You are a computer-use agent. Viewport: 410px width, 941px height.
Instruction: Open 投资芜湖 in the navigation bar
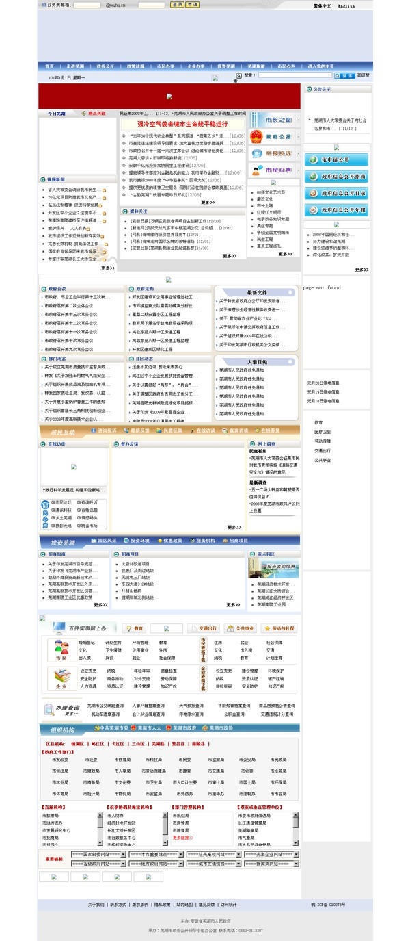click(x=226, y=66)
